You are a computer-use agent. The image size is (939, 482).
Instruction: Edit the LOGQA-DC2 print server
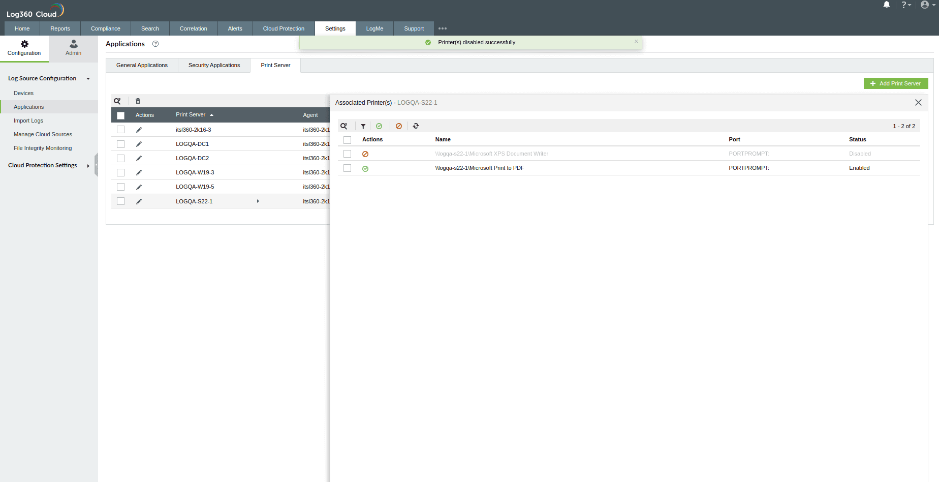point(139,158)
